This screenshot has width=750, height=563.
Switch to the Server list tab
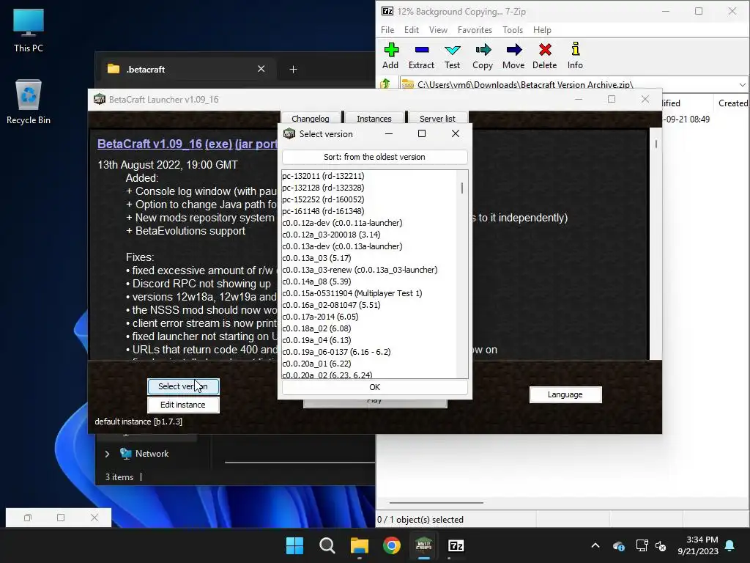click(x=438, y=118)
